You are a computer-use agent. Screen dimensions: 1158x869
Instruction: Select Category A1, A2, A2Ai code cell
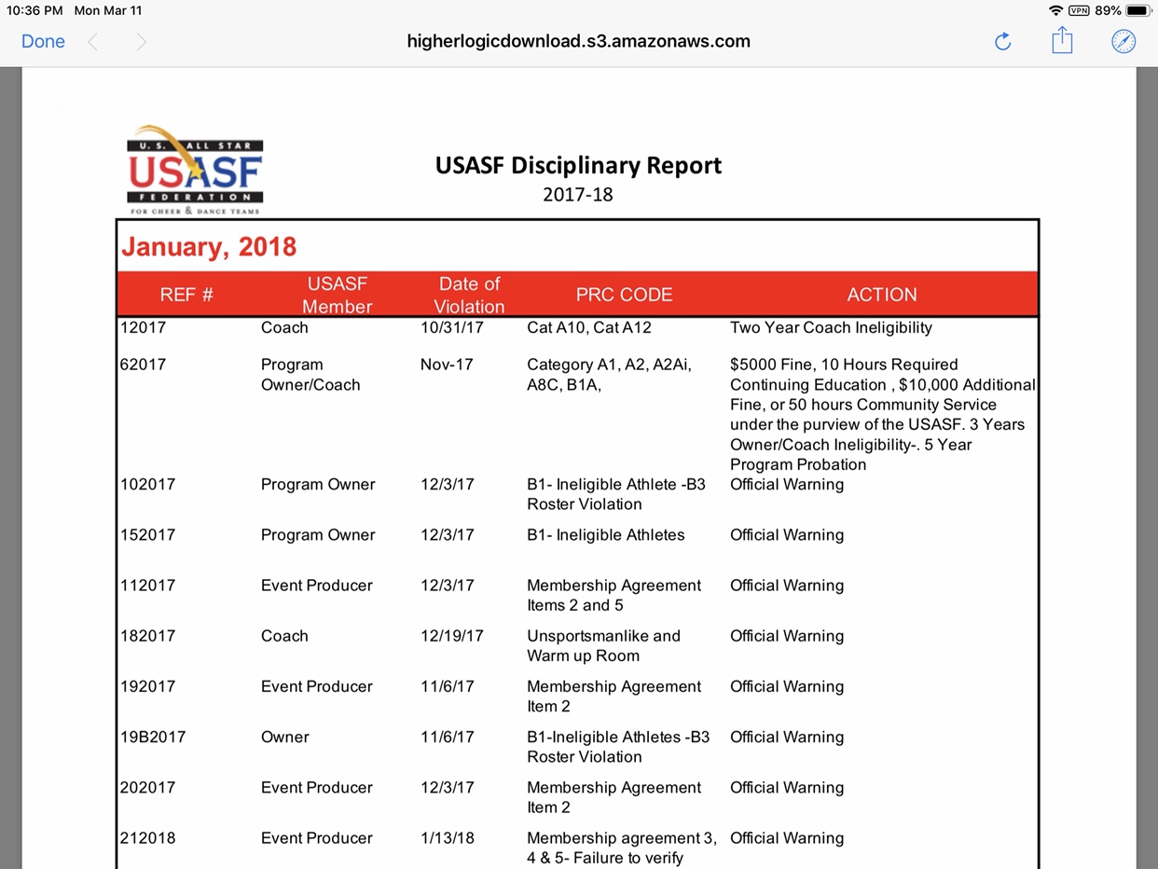pyautogui.click(x=610, y=375)
